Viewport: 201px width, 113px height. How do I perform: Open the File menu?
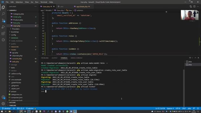pos(7,2)
